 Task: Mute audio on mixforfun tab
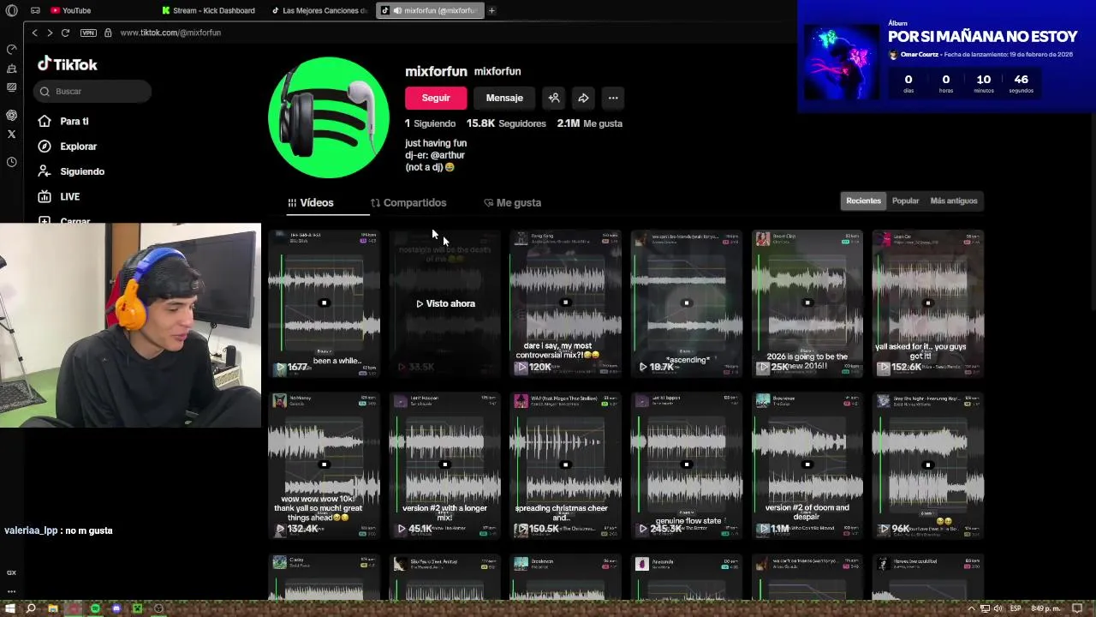[397, 10]
